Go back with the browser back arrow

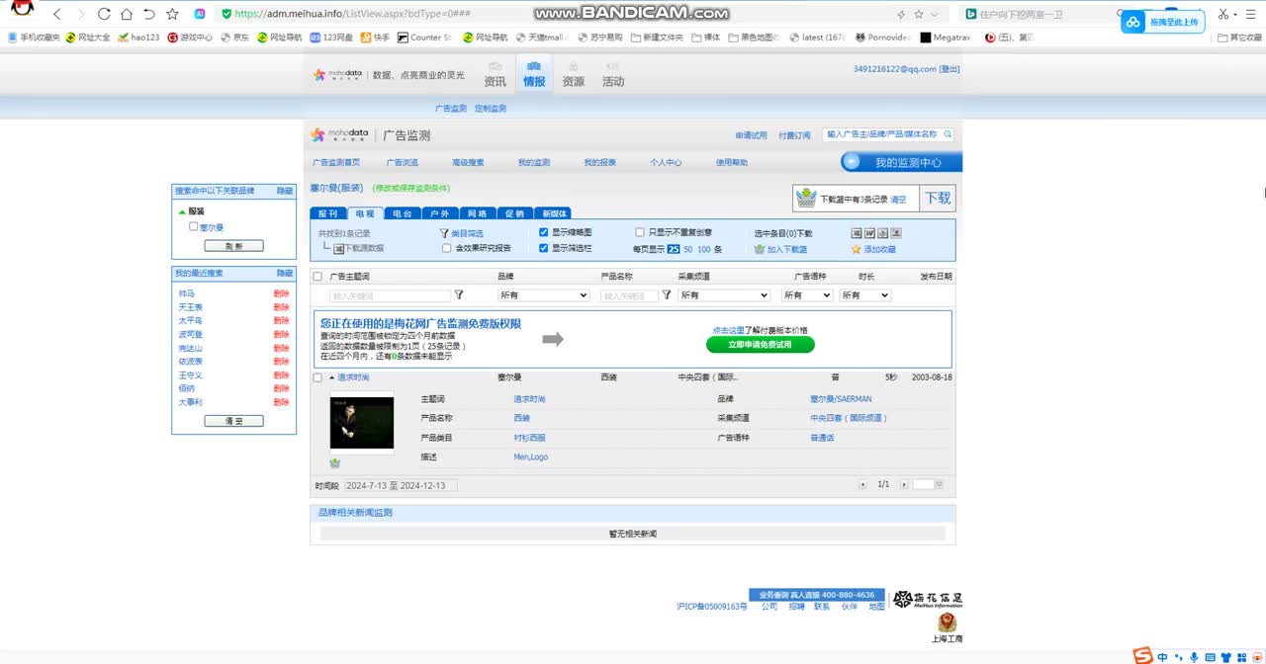(57, 14)
